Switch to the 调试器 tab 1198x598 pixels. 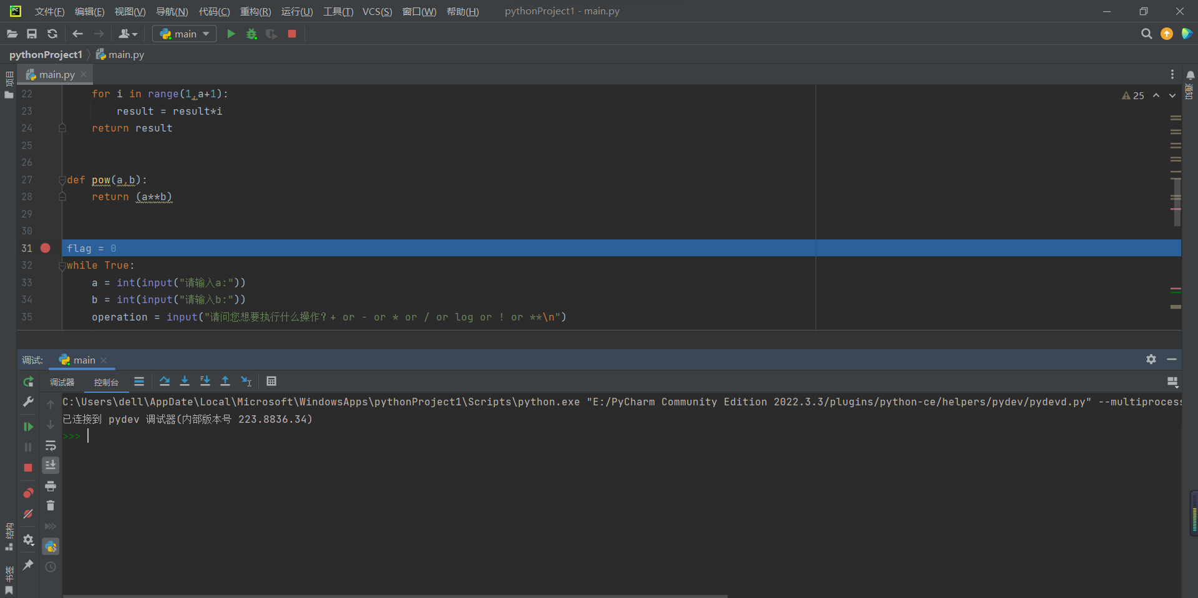[x=62, y=382]
